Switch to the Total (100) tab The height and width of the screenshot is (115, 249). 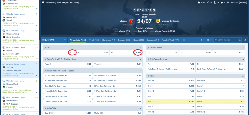coord(94,40)
